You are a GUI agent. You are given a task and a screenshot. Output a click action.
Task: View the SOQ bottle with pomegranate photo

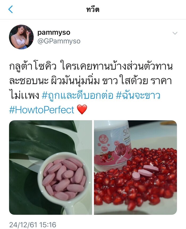pos(136,167)
